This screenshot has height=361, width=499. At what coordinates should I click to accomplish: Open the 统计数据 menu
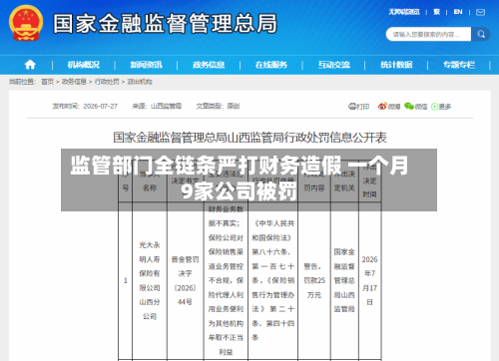point(396,65)
